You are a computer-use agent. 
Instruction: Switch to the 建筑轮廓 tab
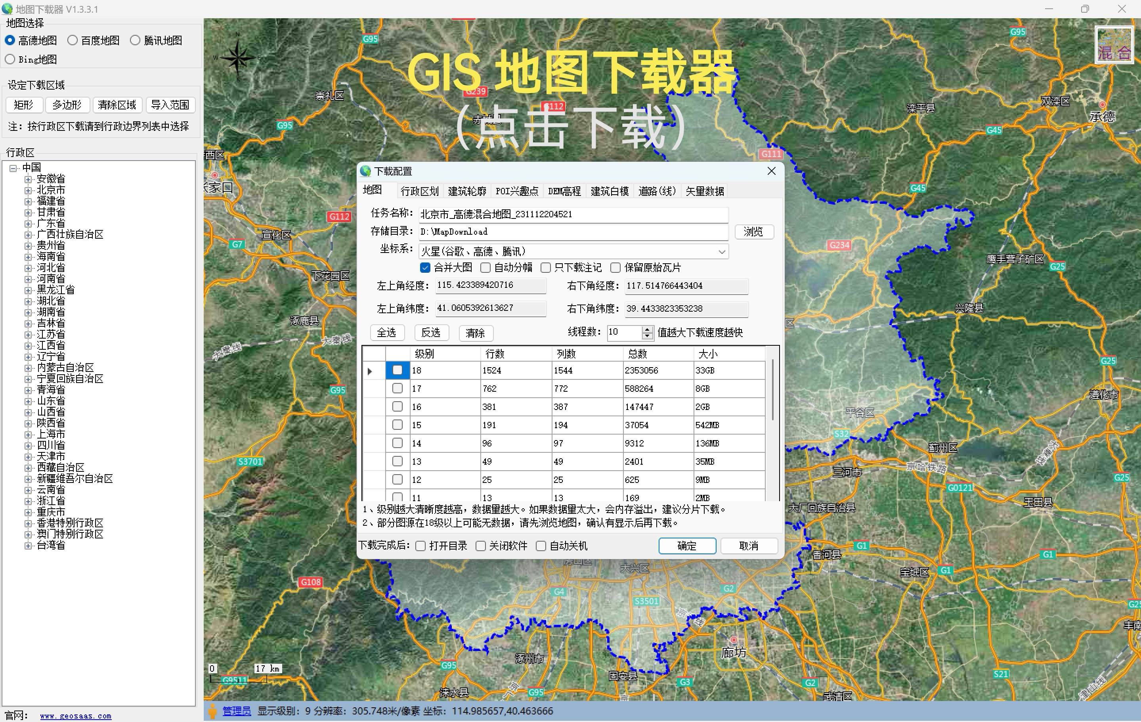coord(467,191)
